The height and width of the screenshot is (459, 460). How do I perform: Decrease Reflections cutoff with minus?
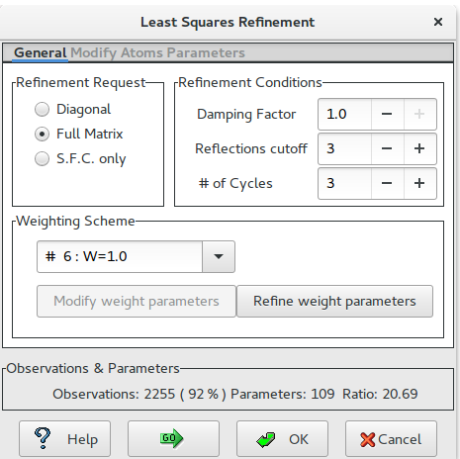coord(387,148)
